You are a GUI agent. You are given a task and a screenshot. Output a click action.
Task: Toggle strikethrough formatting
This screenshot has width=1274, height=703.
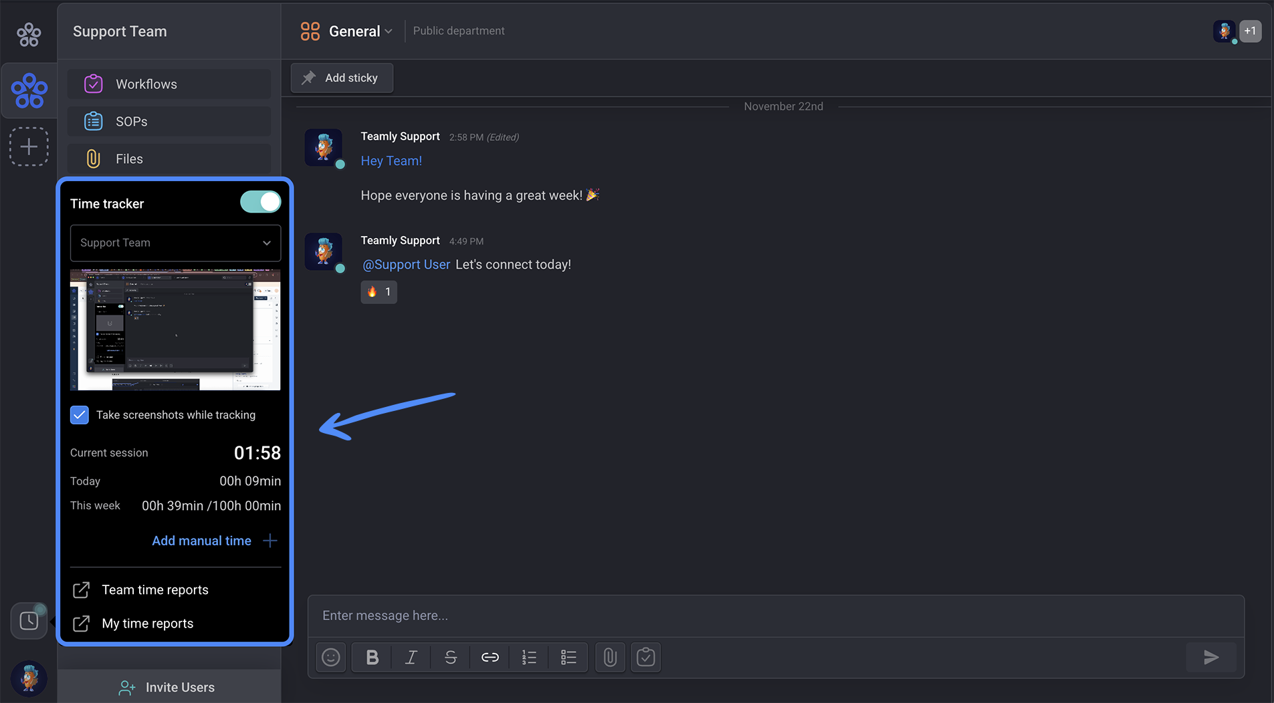[x=451, y=658]
